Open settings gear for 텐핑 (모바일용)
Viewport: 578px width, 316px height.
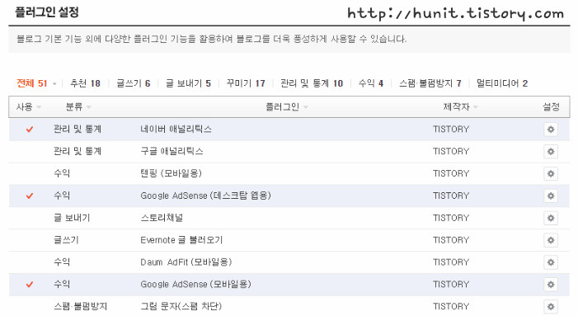click(x=551, y=173)
